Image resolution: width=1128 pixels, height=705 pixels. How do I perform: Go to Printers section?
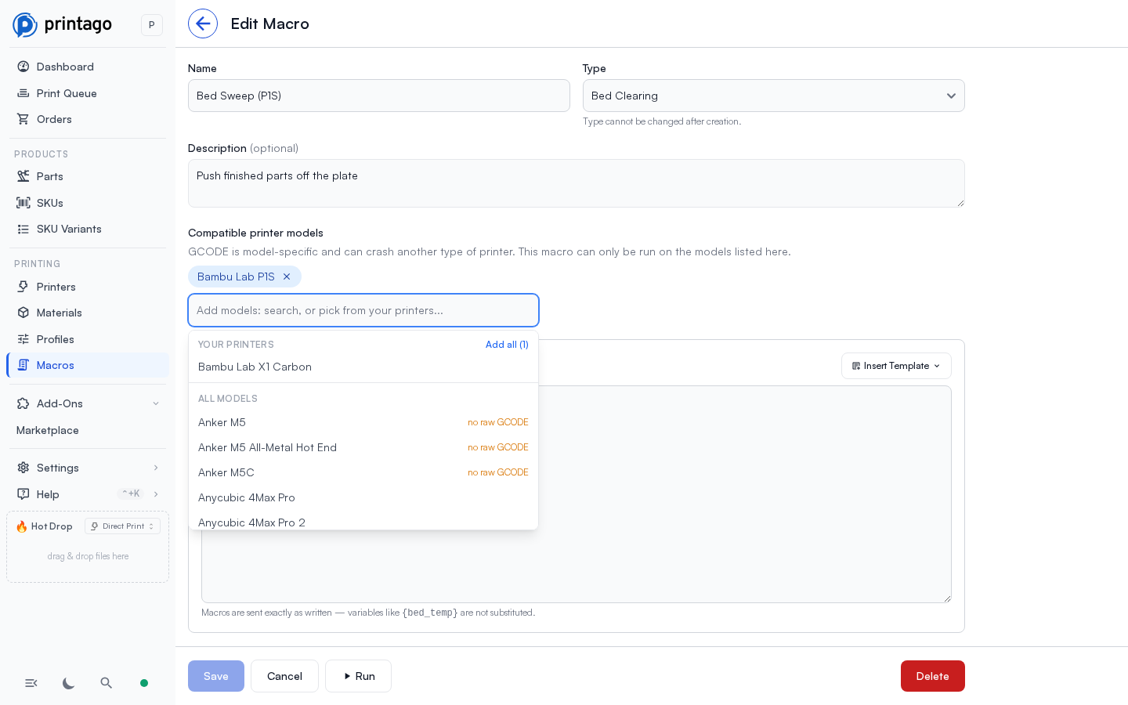pos(88,287)
